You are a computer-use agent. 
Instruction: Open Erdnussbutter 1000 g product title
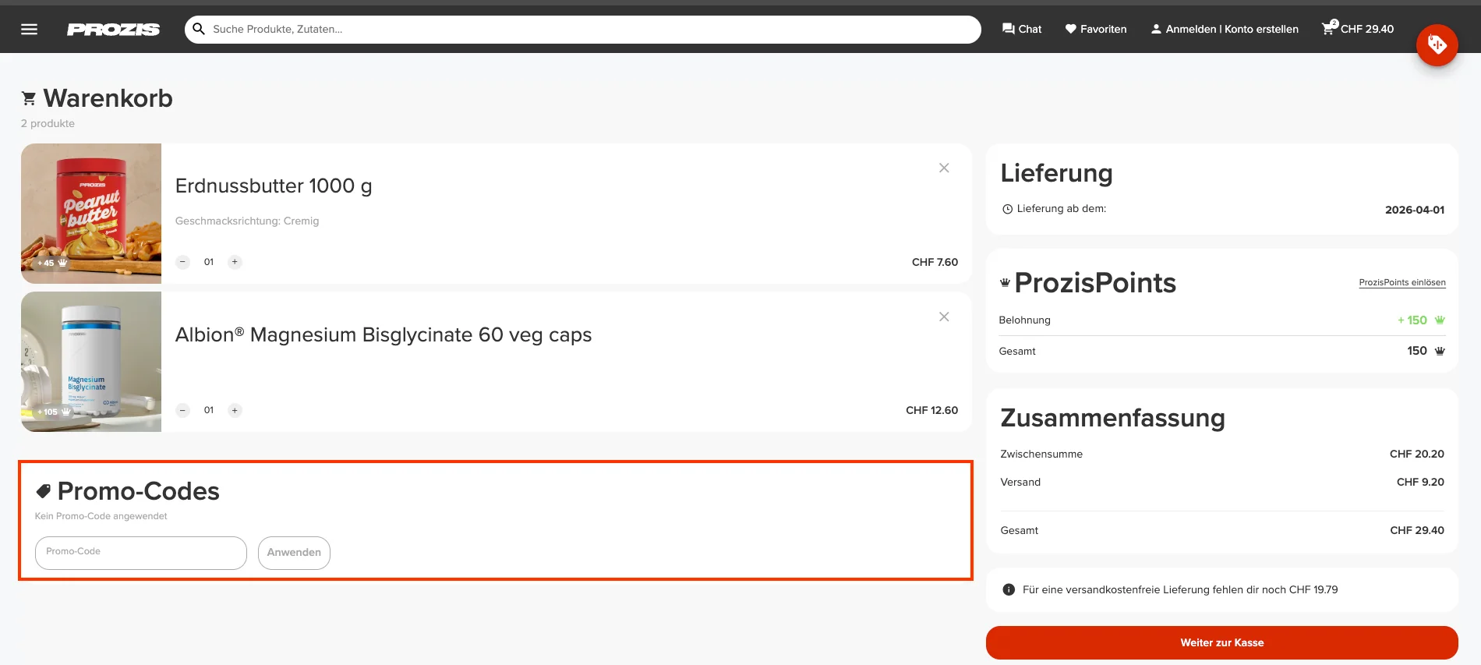pyautogui.click(x=274, y=186)
